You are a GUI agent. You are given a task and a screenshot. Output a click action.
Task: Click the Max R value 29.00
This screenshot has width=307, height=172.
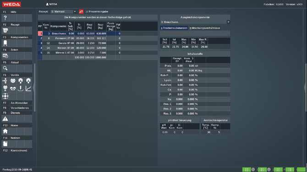pyautogui.click(x=204, y=47)
